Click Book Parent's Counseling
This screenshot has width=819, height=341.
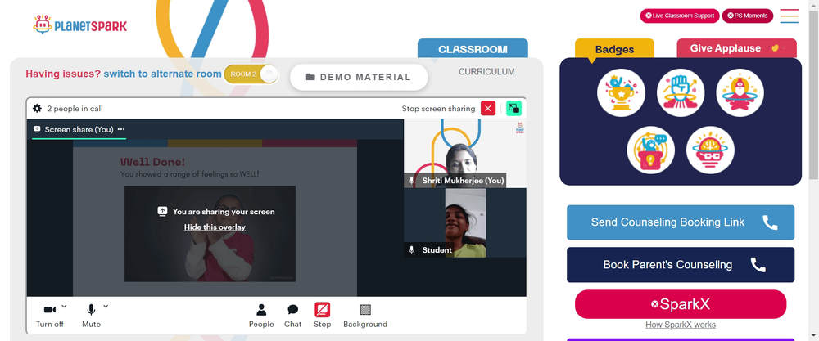[681, 264]
